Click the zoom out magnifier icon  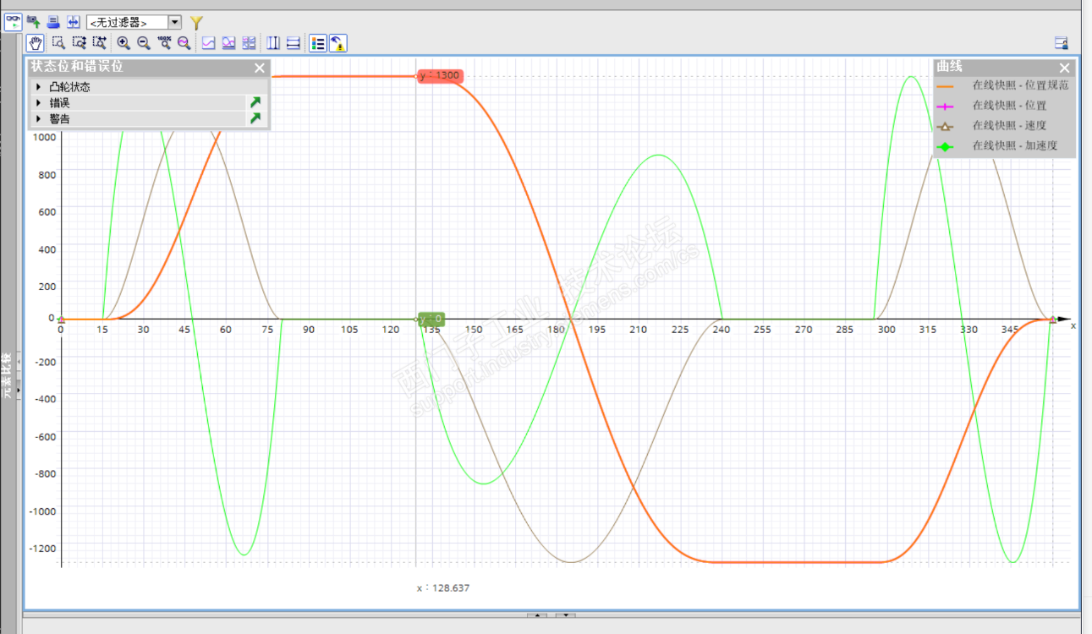click(144, 43)
